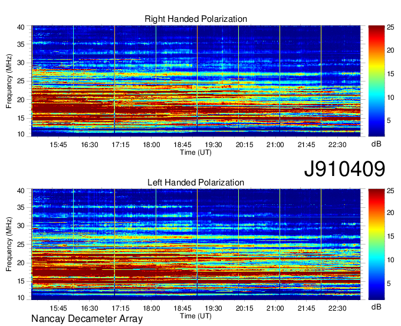Click the colorbar beside the right-handed plot

coord(376,81)
